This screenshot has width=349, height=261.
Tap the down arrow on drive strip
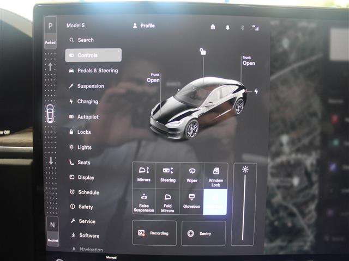click(x=51, y=160)
